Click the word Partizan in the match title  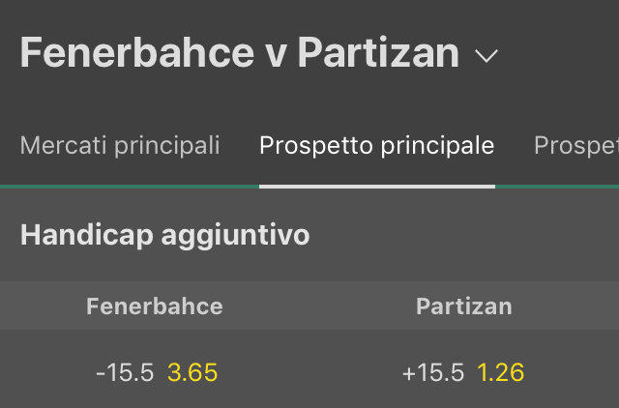click(x=378, y=53)
